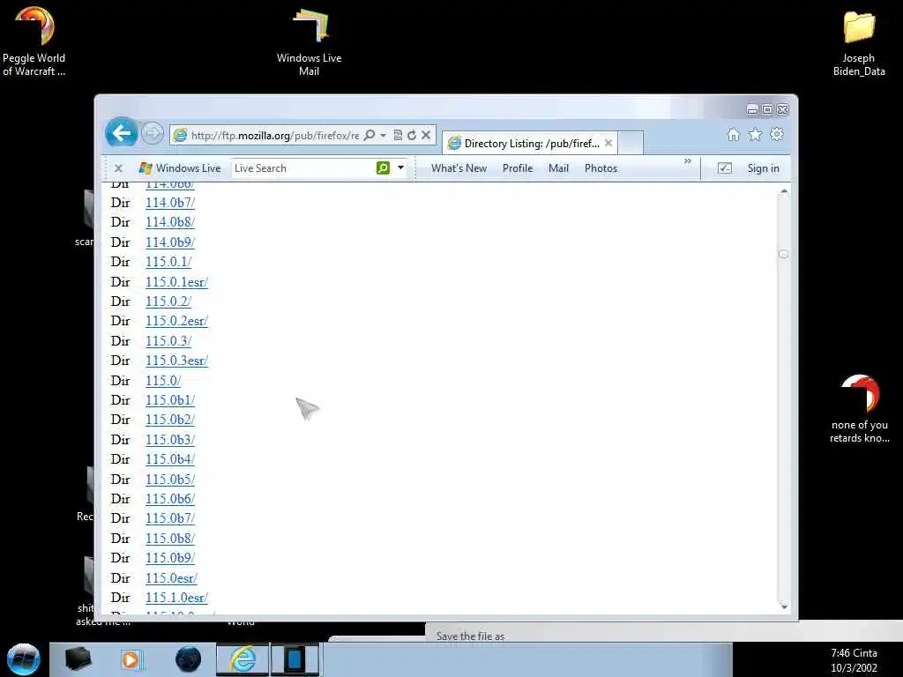This screenshot has height=677, width=903.
Task: Click the address bar URL
Action: coord(275,135)
